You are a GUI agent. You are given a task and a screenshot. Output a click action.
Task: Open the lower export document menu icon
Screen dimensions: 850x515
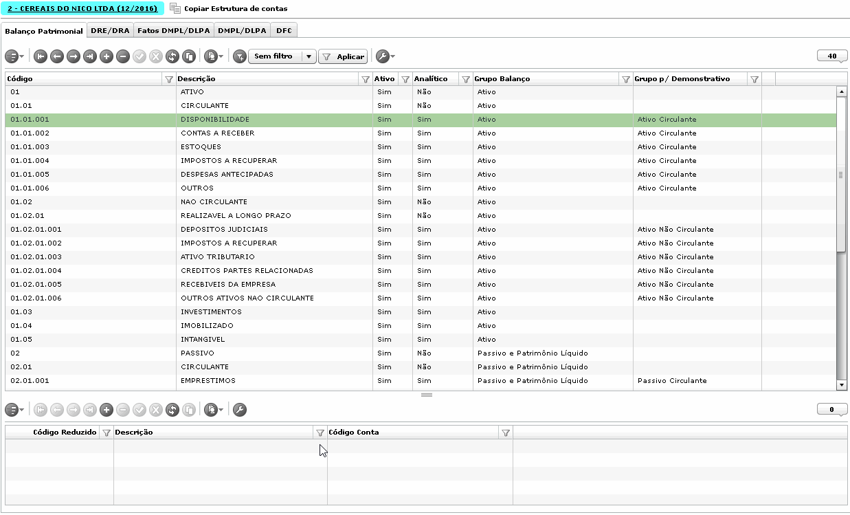point(214,410)
